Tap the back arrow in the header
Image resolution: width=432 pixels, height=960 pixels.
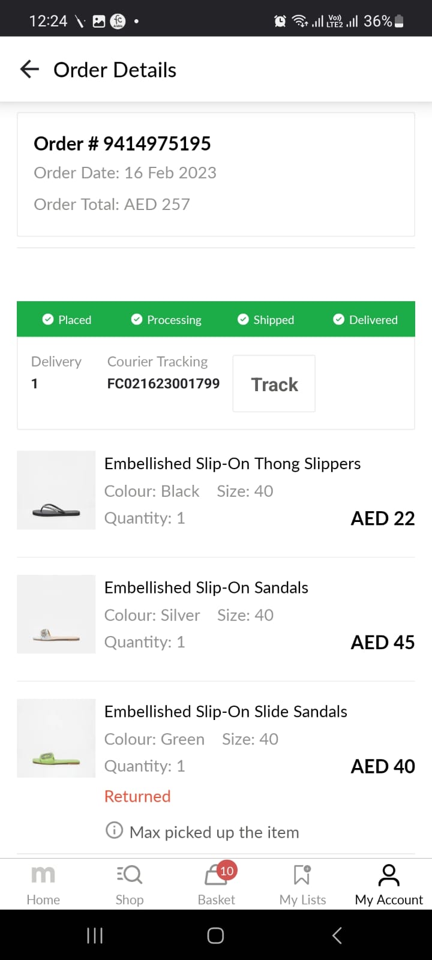(29, 70)
